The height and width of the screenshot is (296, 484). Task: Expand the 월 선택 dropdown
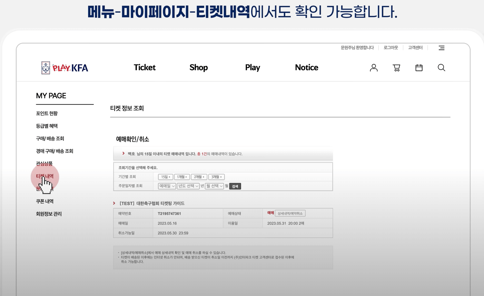[x=214, y=186]
